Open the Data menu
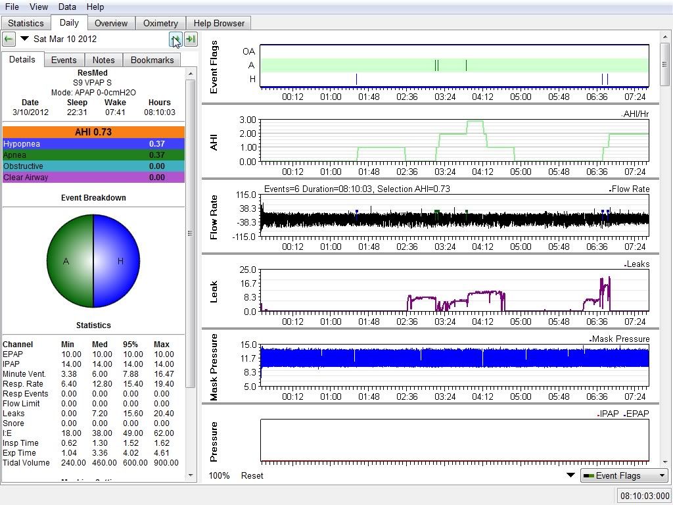 coord(67,7)
